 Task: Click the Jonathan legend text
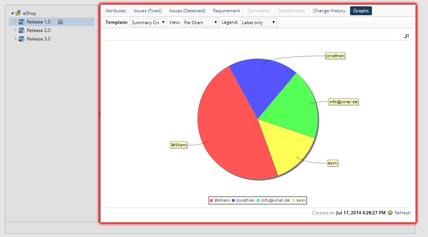245,201
